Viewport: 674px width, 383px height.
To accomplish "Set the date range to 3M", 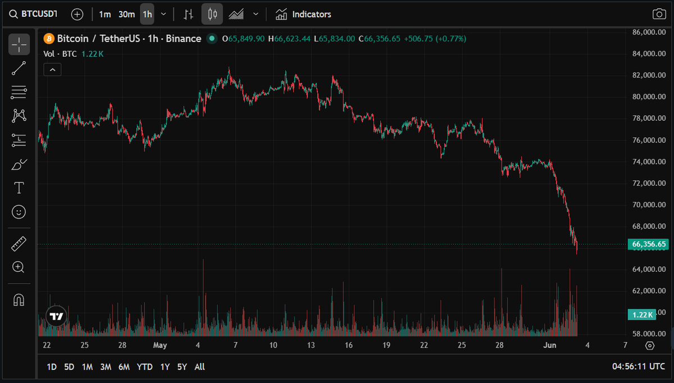I will 106,367.
